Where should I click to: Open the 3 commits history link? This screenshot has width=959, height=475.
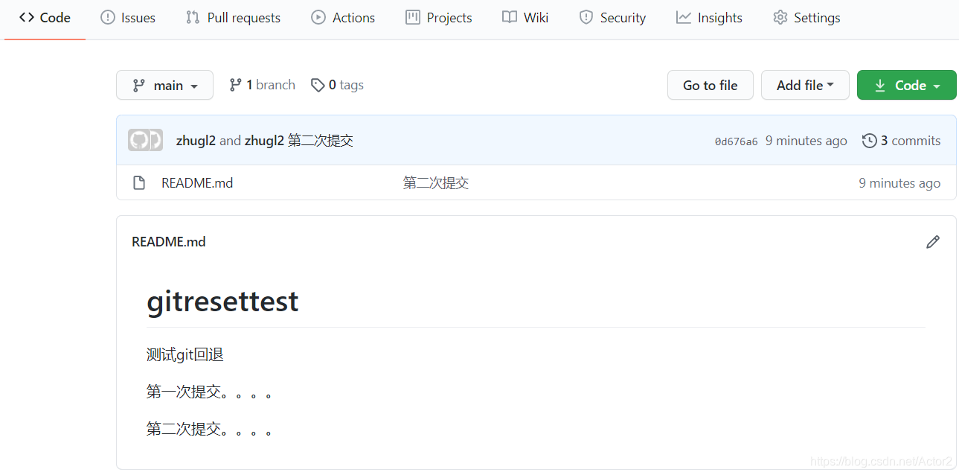901,141
